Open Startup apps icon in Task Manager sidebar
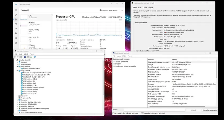This screenshot has height=120, width=224. 16,29
